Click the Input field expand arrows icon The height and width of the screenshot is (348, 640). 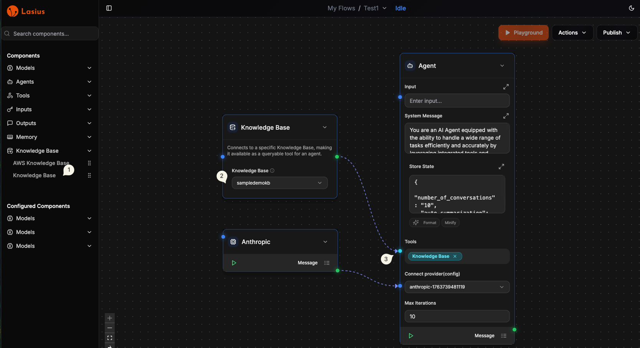pos(506,87)
